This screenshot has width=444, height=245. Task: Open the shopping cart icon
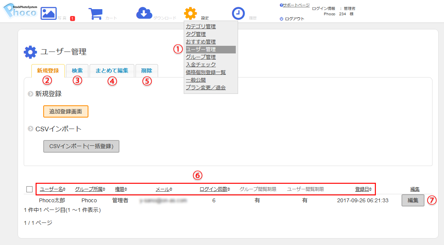tap(95, 13)
